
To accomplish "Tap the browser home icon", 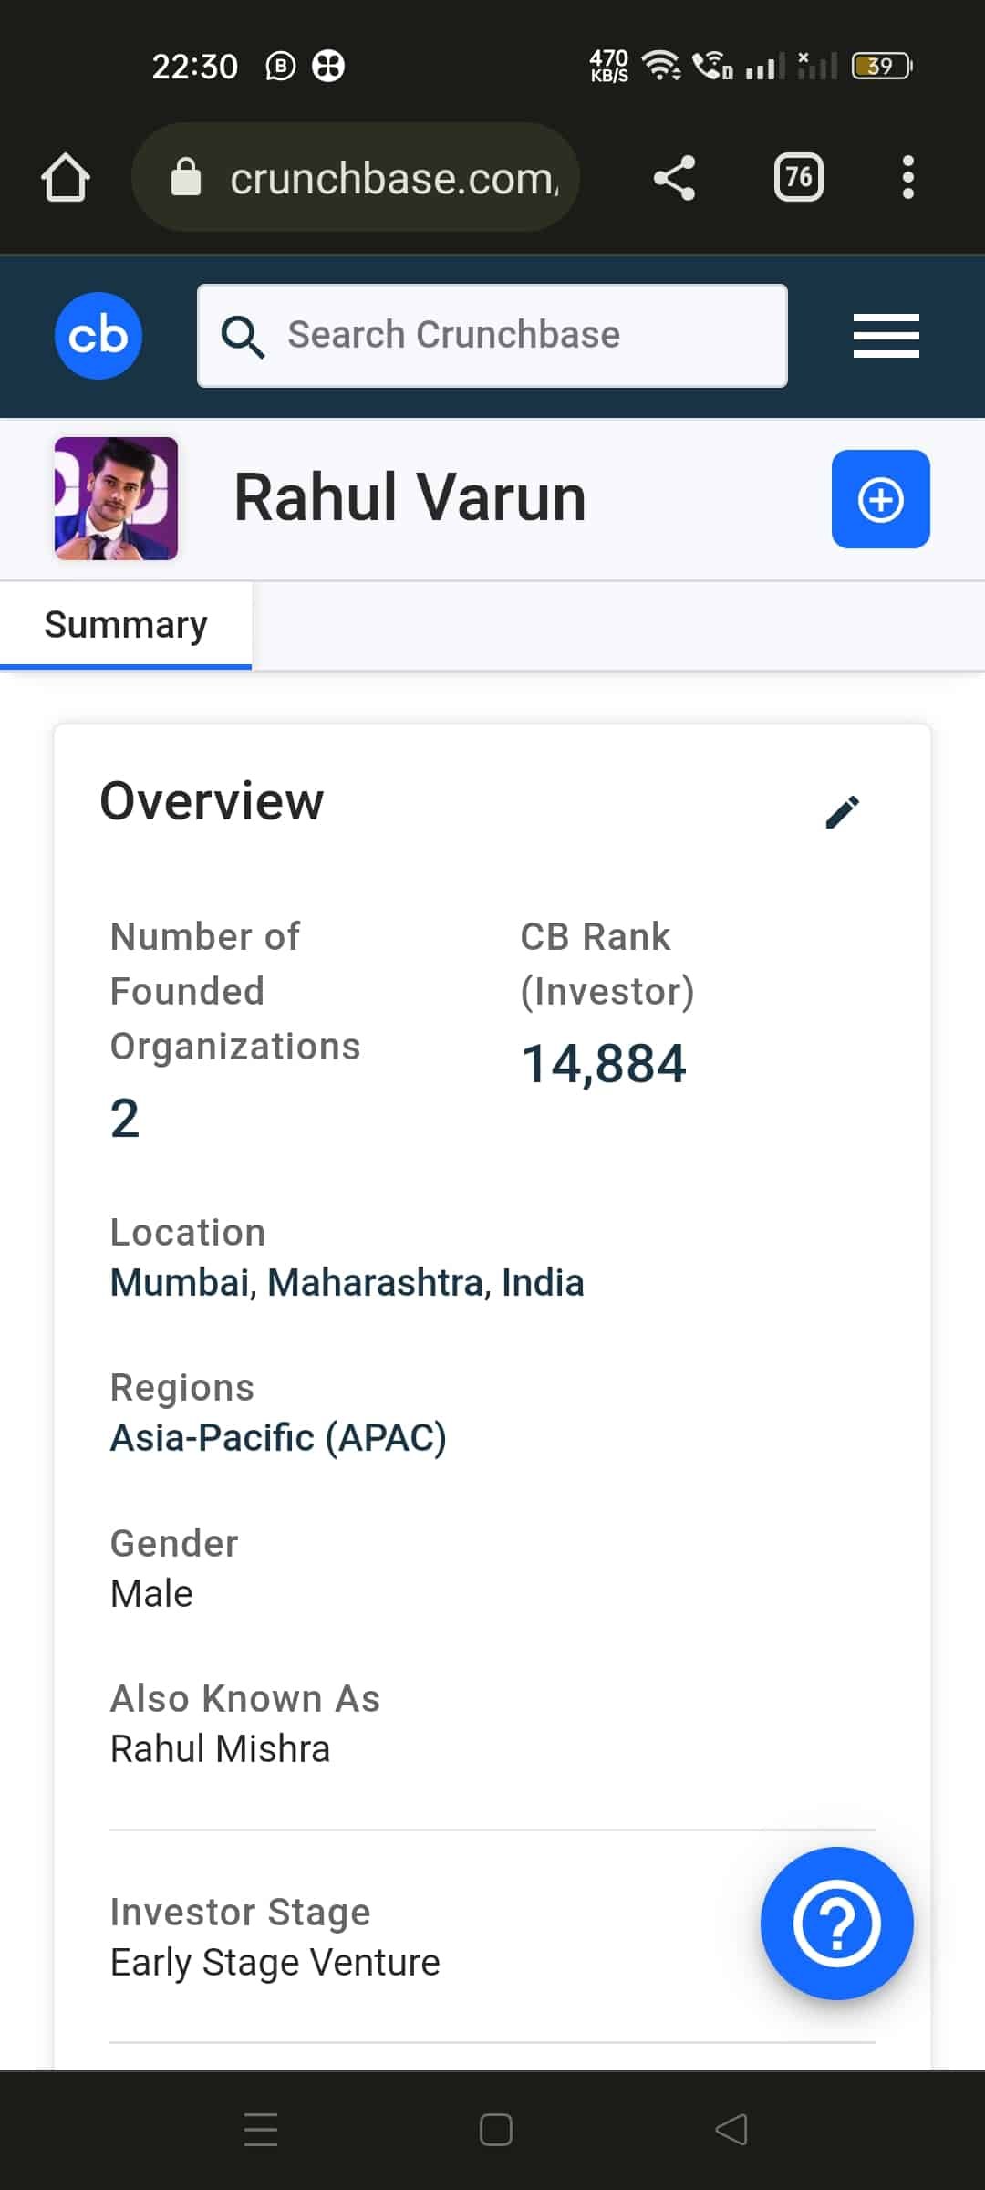I will click(66, 177).
